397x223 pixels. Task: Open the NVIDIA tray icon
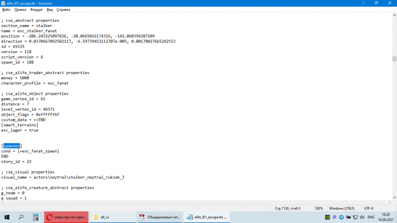[328, 217]
